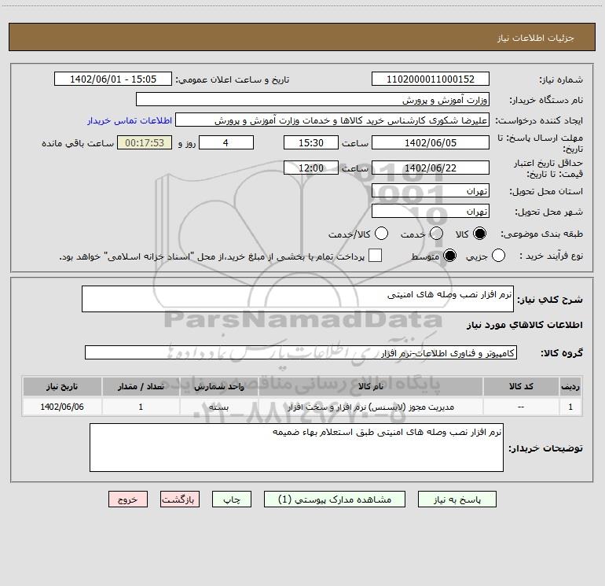The width and height of the screenshot is (605, 586).
Task: Click the اطلاعات کالاهای مورد نیاز heading
Action: 524,325
